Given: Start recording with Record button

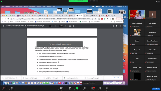Looking at the screenshot, I should [85, 88].
